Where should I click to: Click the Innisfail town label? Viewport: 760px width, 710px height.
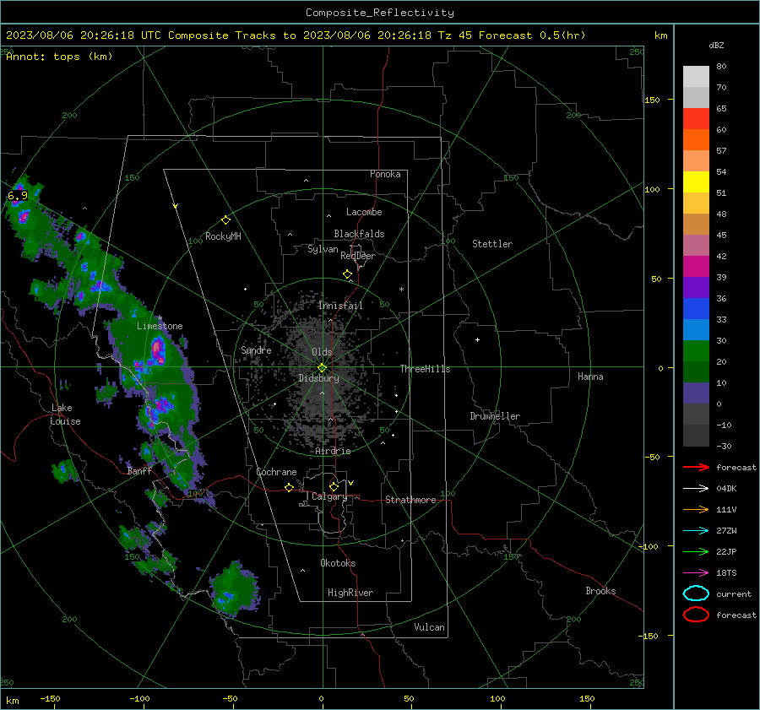click(340, 306)
